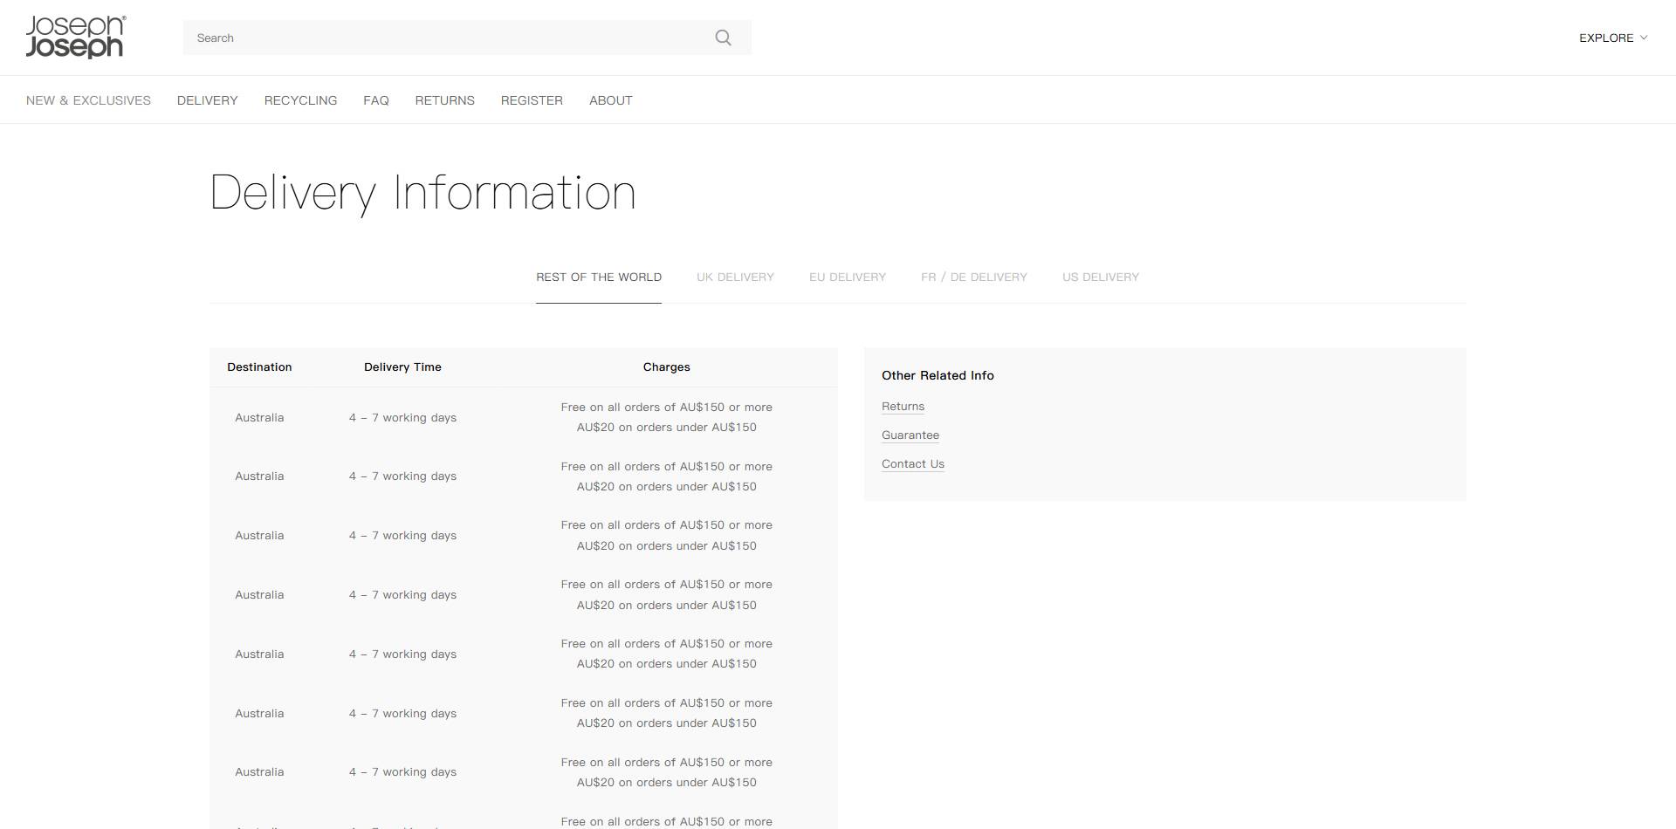Open the Guarantee link
The height and width of the screenshot is (829, 1676).
910,435
